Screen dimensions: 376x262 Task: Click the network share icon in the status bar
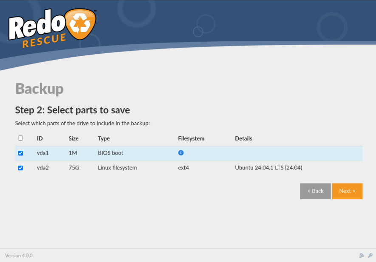pos(362,255)
